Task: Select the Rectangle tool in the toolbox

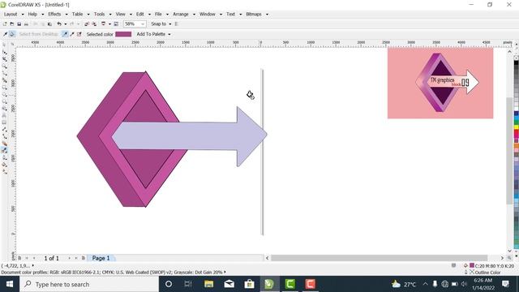Action: tap(5, 88)
